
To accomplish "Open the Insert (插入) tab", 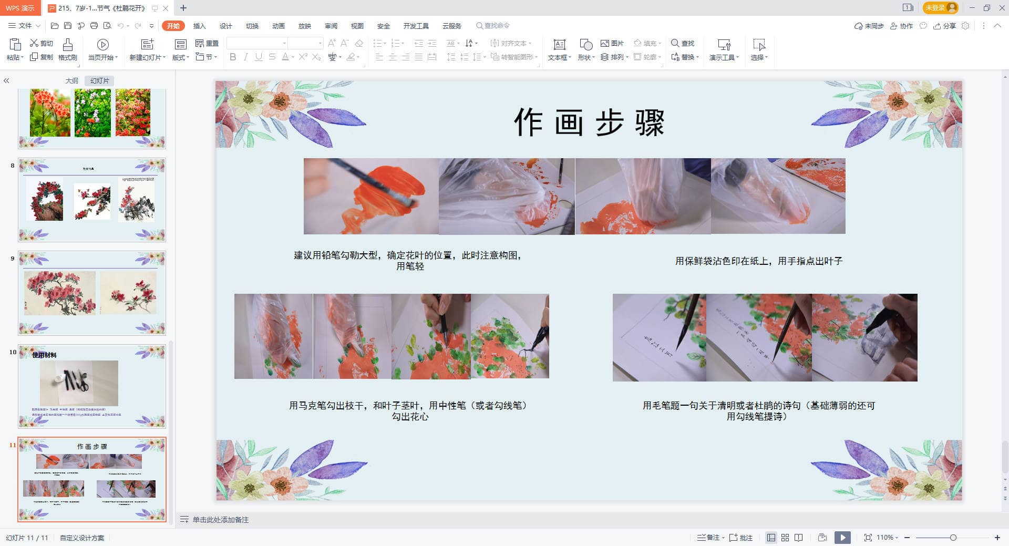I will pyautogui.click(x=200, y=26).
